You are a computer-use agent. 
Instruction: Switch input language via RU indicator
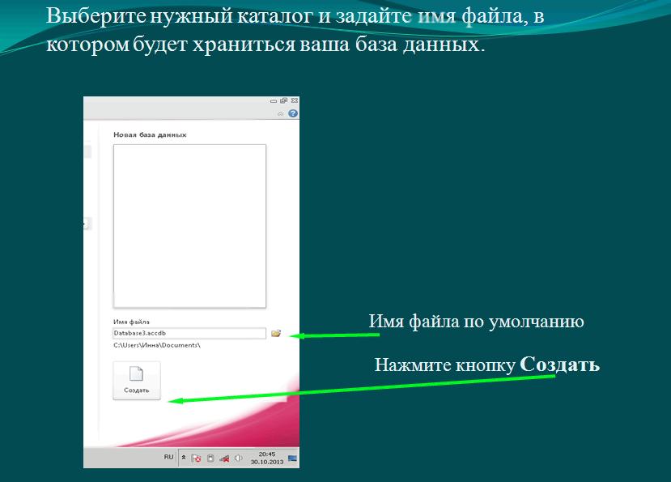(168, 457)
